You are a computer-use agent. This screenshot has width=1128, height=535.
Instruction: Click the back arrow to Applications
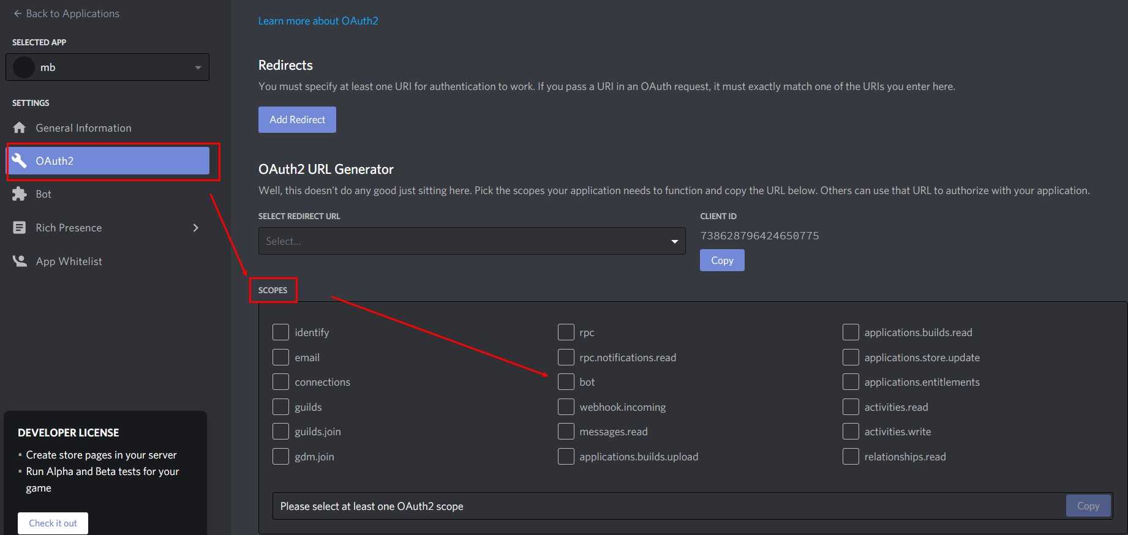(x=17, y=13)
